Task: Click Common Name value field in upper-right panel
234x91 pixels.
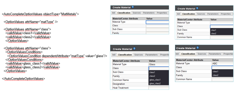Action: point(222,37)
